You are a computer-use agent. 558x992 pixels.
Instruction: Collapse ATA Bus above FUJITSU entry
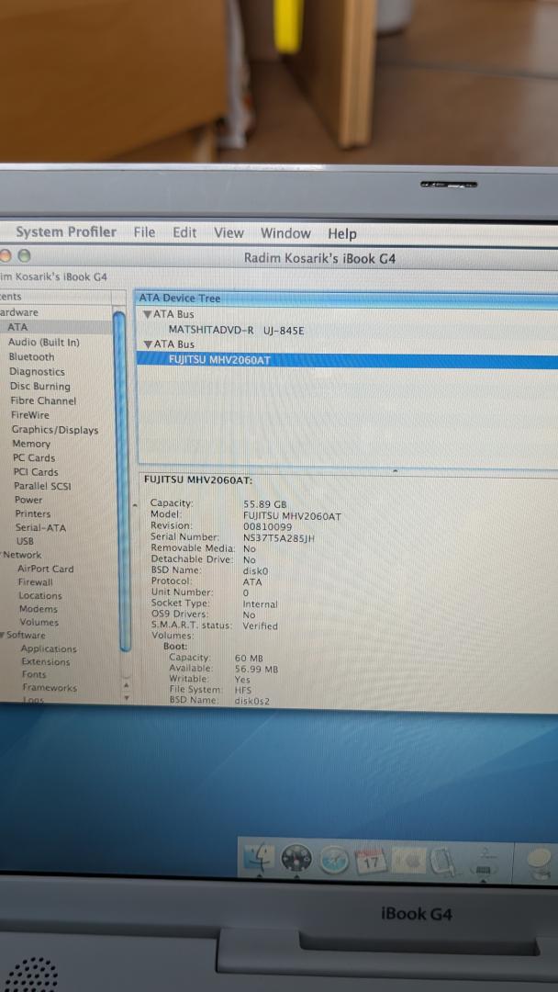click(147, 344)
